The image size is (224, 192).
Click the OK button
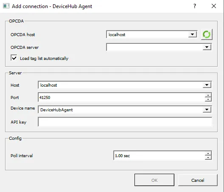point(154,180)
